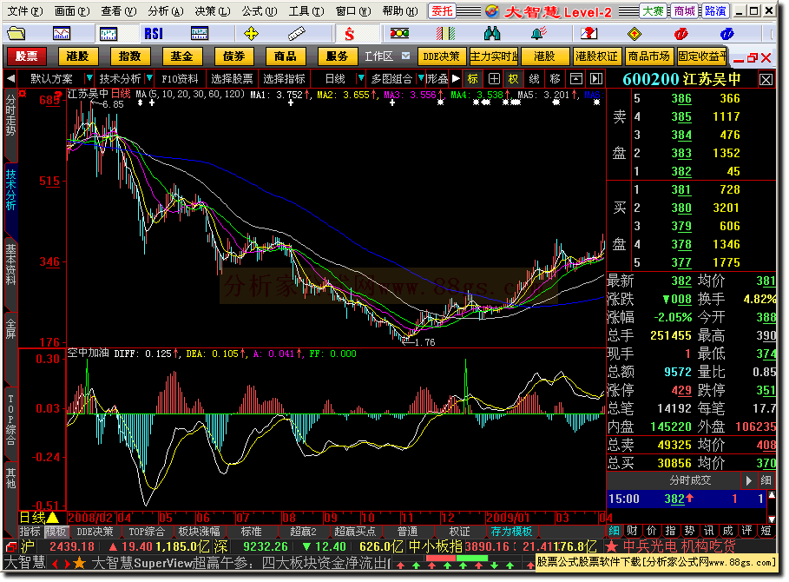Click the 2009/01 date marker on timeline

click(508, 518)
